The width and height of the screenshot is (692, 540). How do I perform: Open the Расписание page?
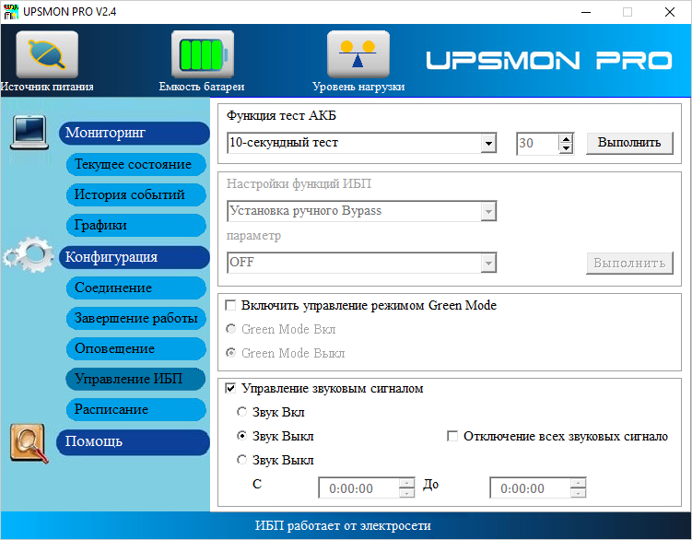click(136, 409)
